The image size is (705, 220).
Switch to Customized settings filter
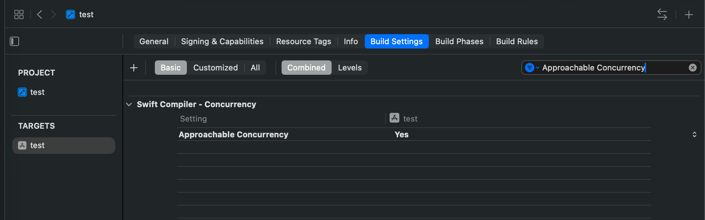[x=215, y=68]
